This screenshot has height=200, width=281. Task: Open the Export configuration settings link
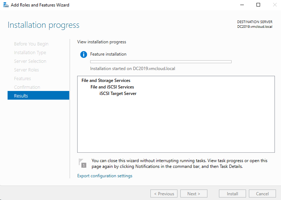[x=105, y=176]
